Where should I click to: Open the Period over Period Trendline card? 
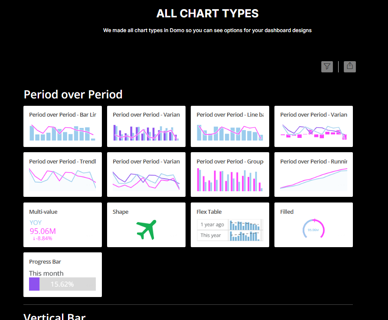[x=62, y=174]
